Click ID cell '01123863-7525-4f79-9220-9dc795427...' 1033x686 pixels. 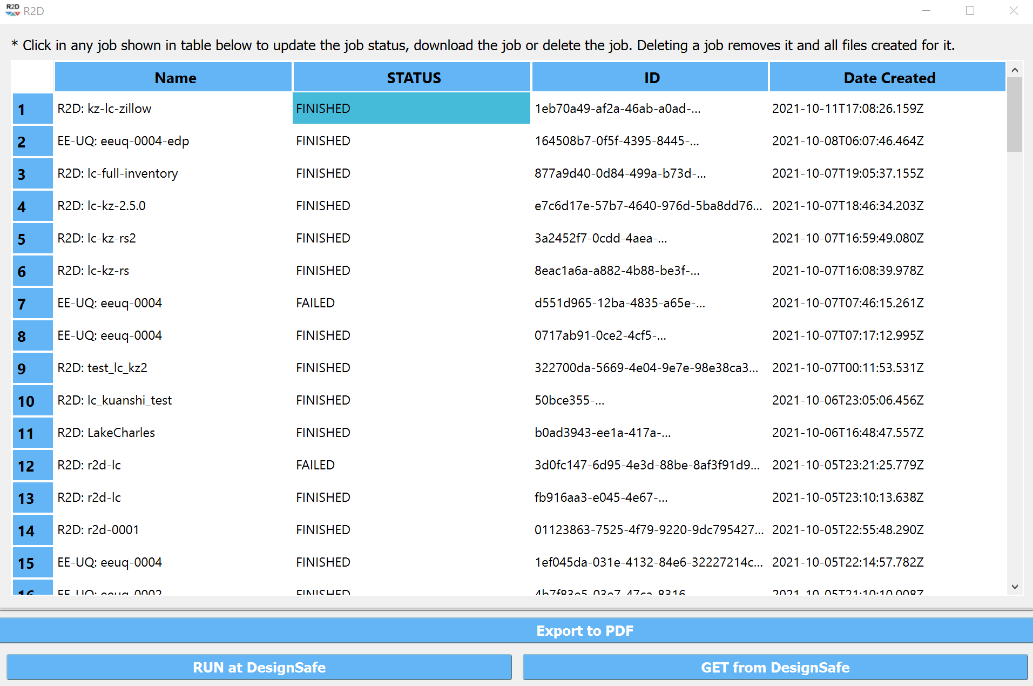(649, 530)
